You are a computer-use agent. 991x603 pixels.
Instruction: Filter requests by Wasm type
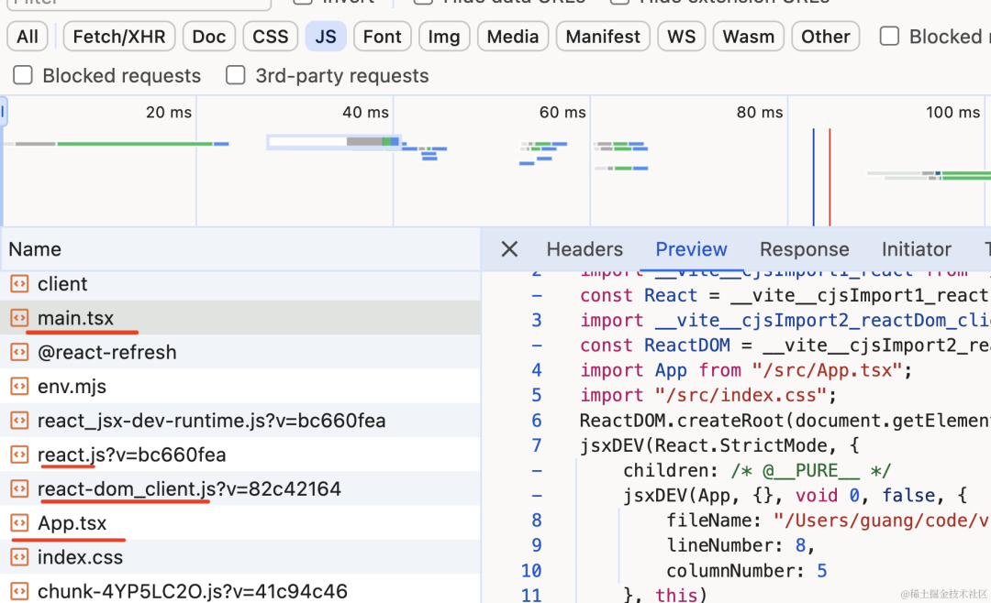point(749,37)
